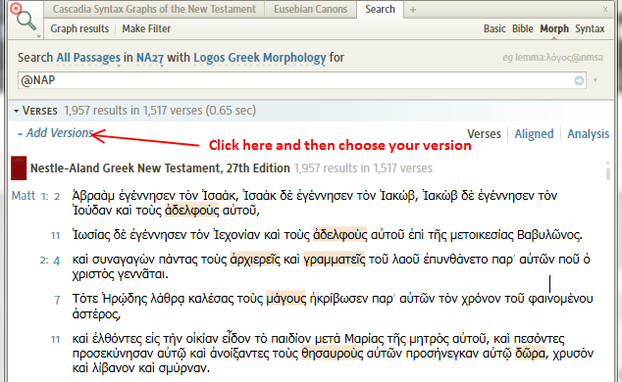Click highlighted ἀδελφοὺς in Matt 1:2
Image resolution: width=622 pixels, height=382 pixels.
click(192, 211)
